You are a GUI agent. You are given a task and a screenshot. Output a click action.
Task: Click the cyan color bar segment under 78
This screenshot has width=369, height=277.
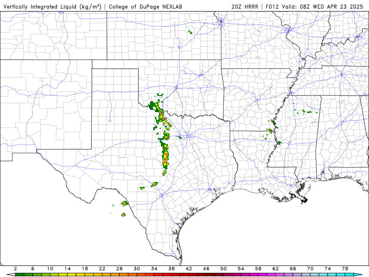[349, 275]
